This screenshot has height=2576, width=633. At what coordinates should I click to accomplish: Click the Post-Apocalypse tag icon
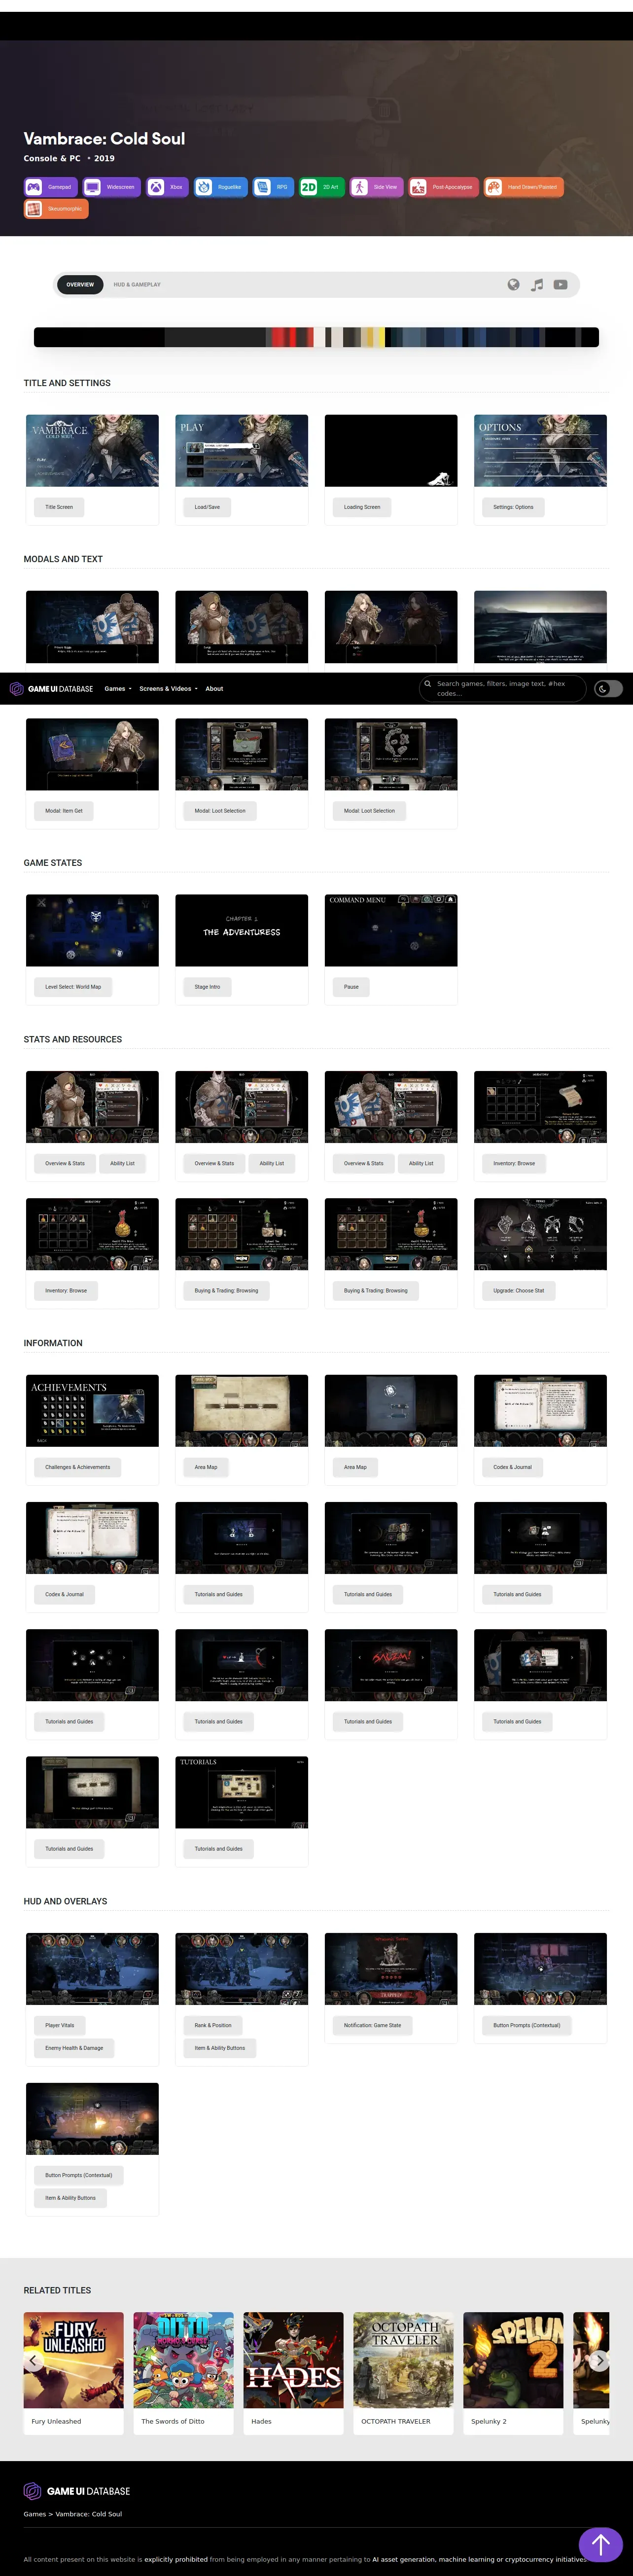(418, 187)
